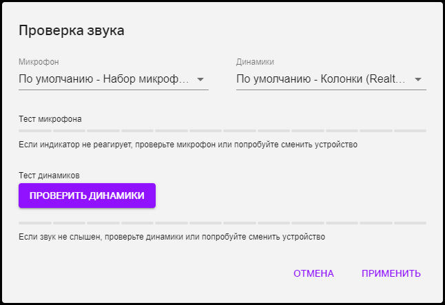Click second segment of speaker level indicator

point(70,223)
